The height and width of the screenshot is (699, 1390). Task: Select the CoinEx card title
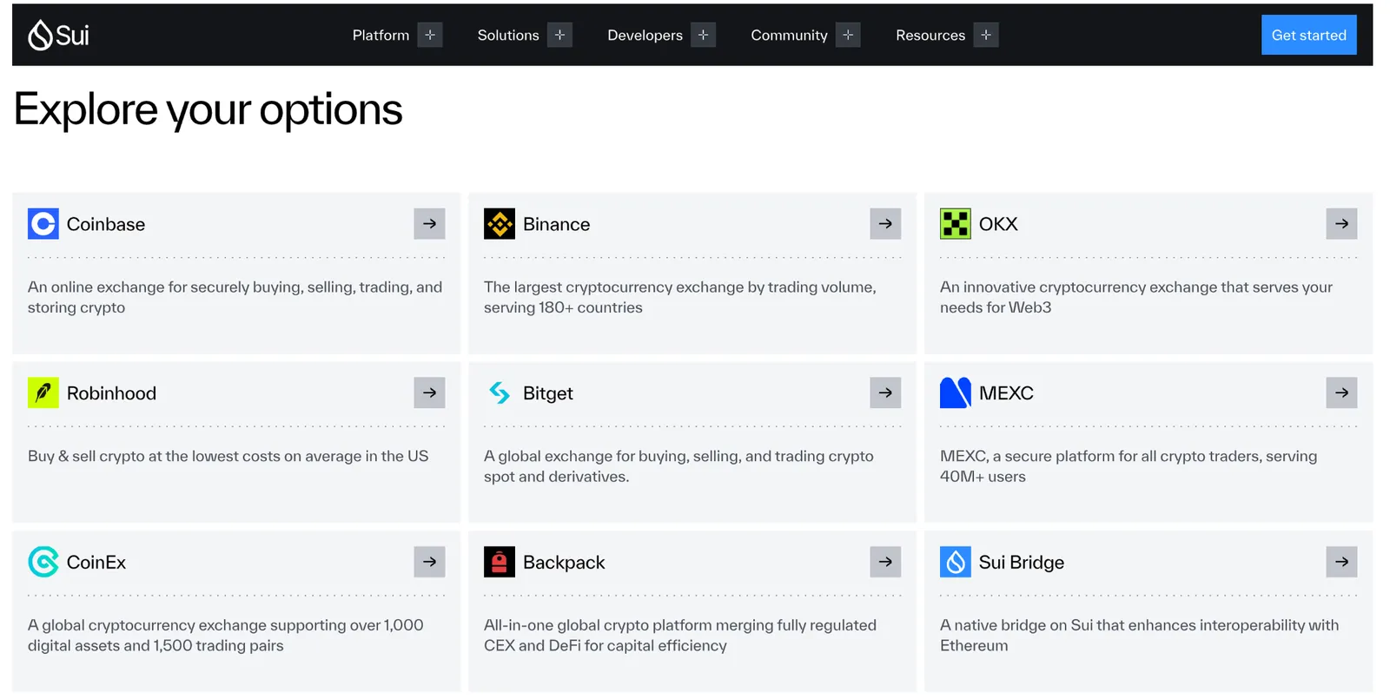point(96,563)
